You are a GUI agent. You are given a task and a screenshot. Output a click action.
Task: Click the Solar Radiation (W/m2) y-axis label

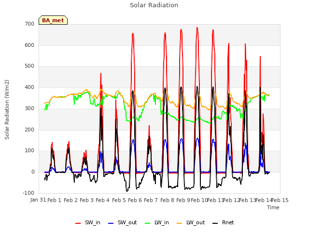[7, 110]
